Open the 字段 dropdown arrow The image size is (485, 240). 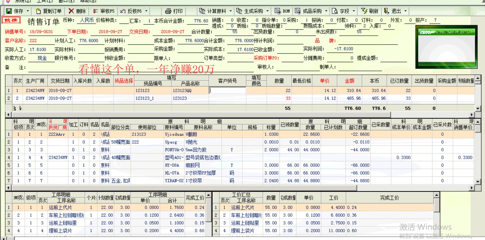354,11
